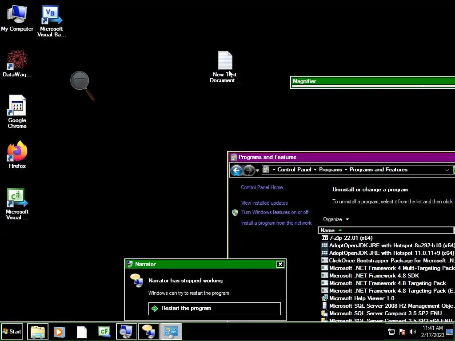Image resolution: width=455 pixels, height=341 pixels.
Task: Sort the program list by Name column
Action: coord(386,230)
